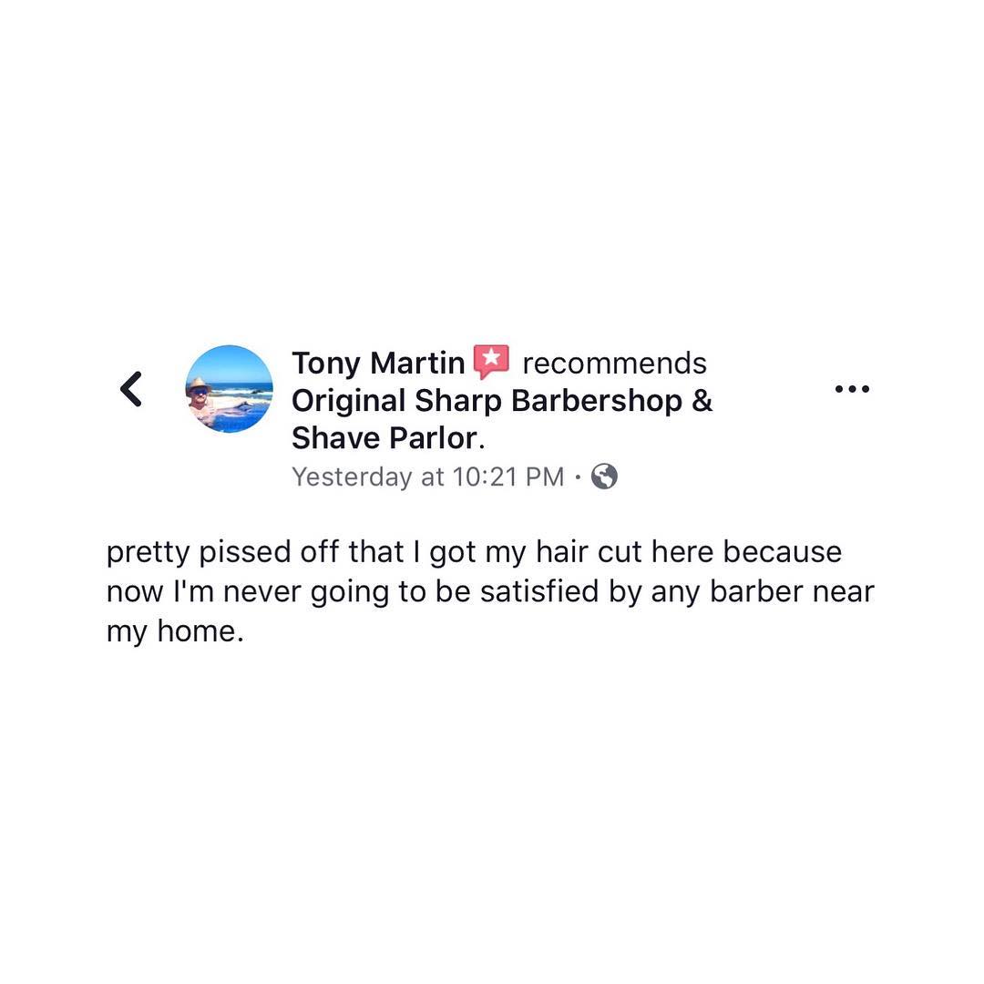Click the review line starting "pretty pissed off"

click(x=474, y=553)
